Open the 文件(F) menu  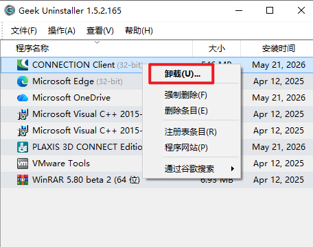click(24, 31)
